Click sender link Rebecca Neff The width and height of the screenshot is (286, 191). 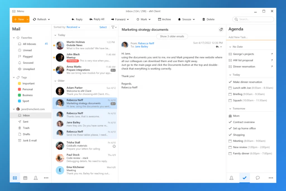pos(146,43)
